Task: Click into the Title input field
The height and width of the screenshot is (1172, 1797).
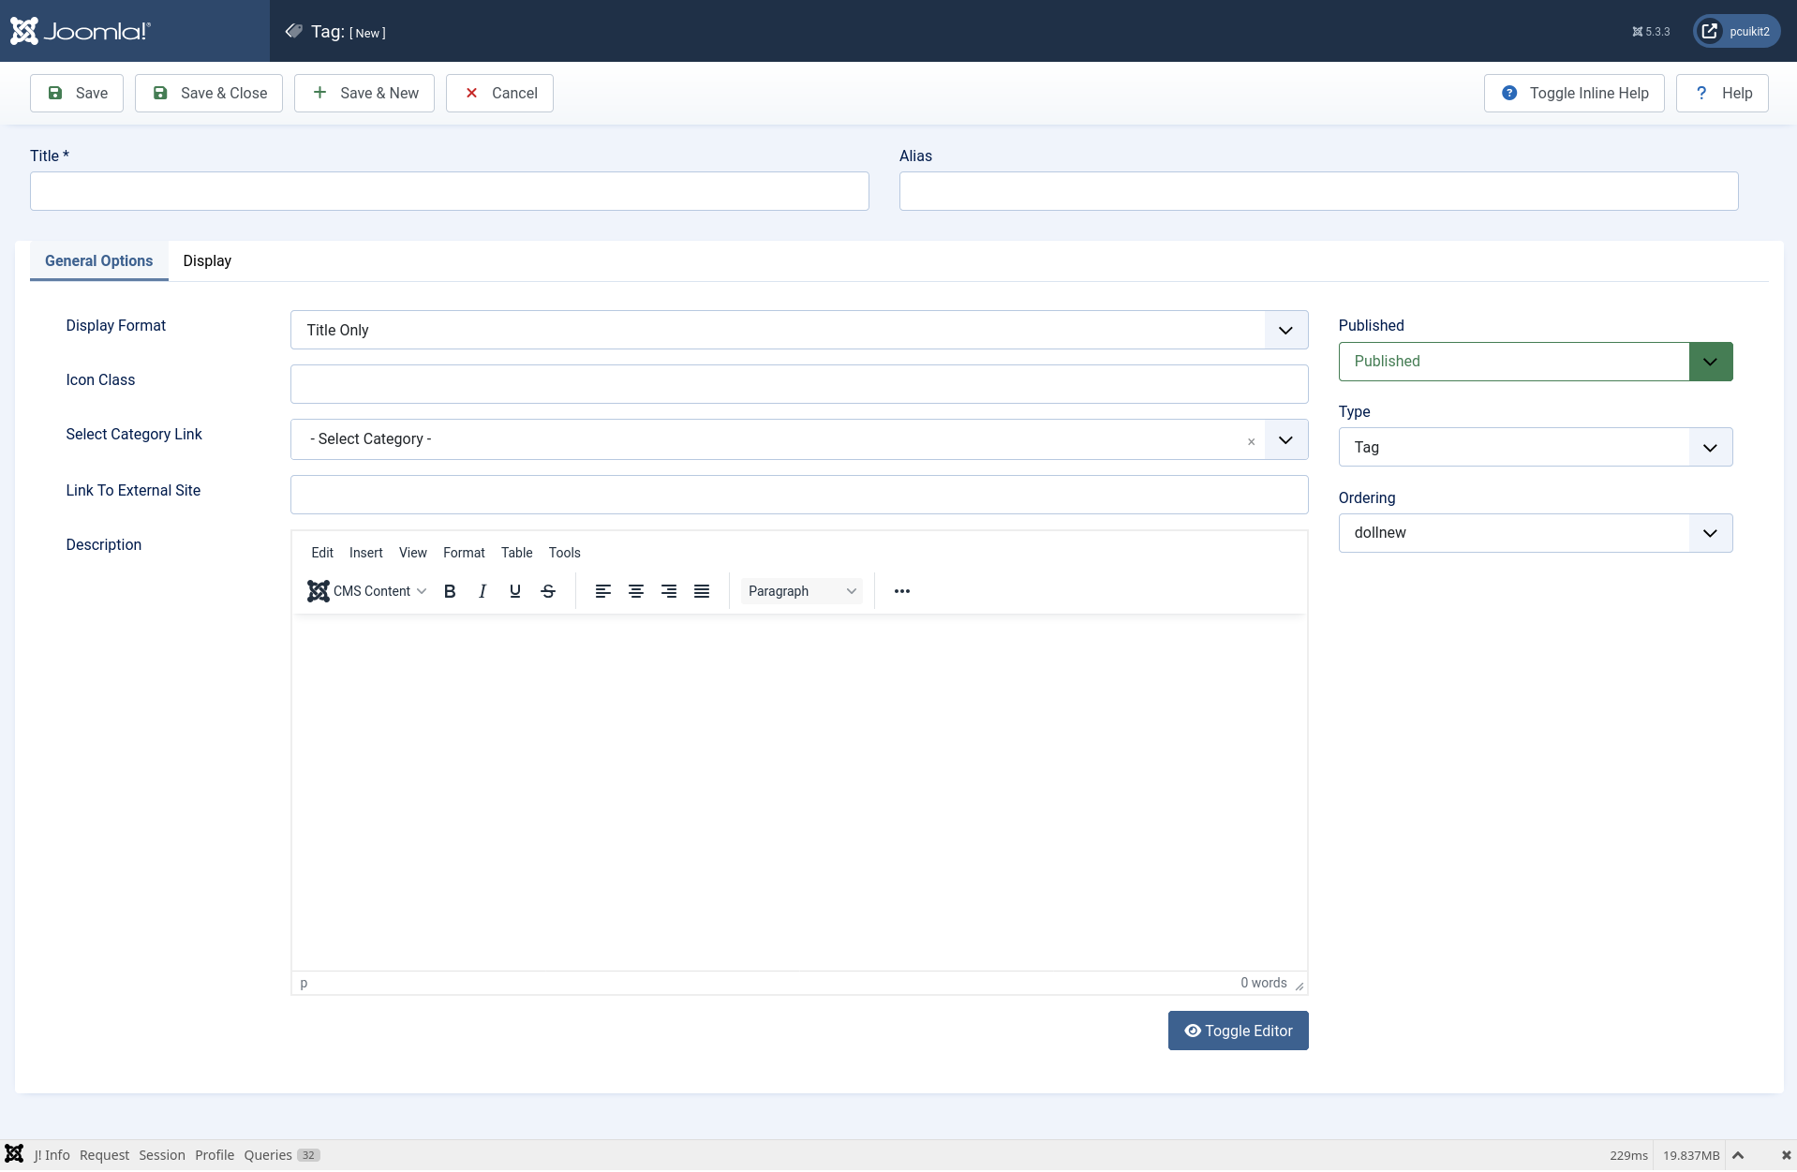Action: coord(450,191)
